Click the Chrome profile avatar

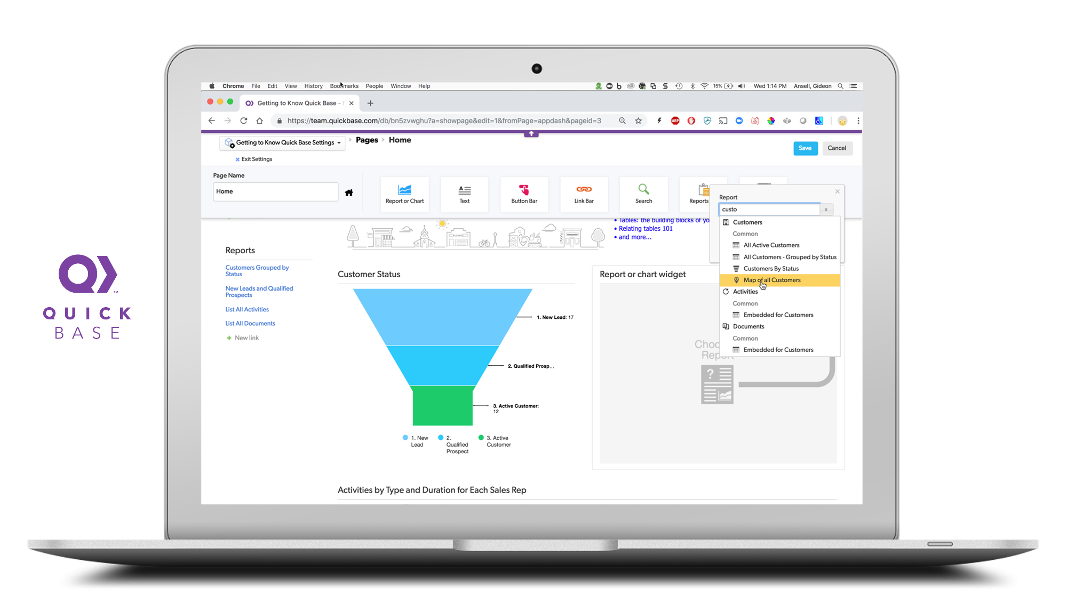[842, 120]
